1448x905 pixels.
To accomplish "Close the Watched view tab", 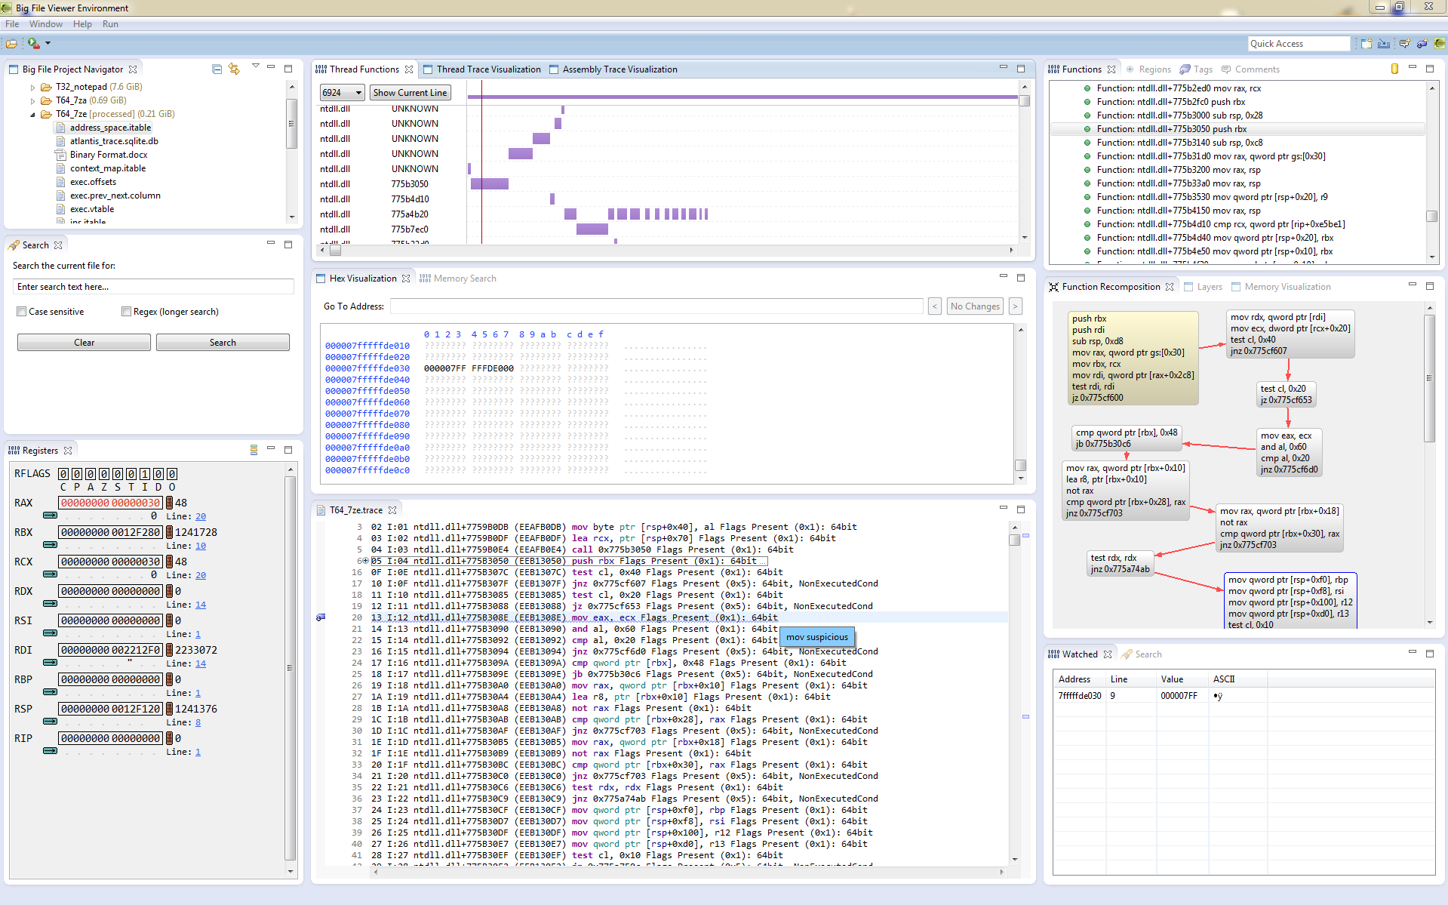I will pyautogui.click(x=1108, y=654).
